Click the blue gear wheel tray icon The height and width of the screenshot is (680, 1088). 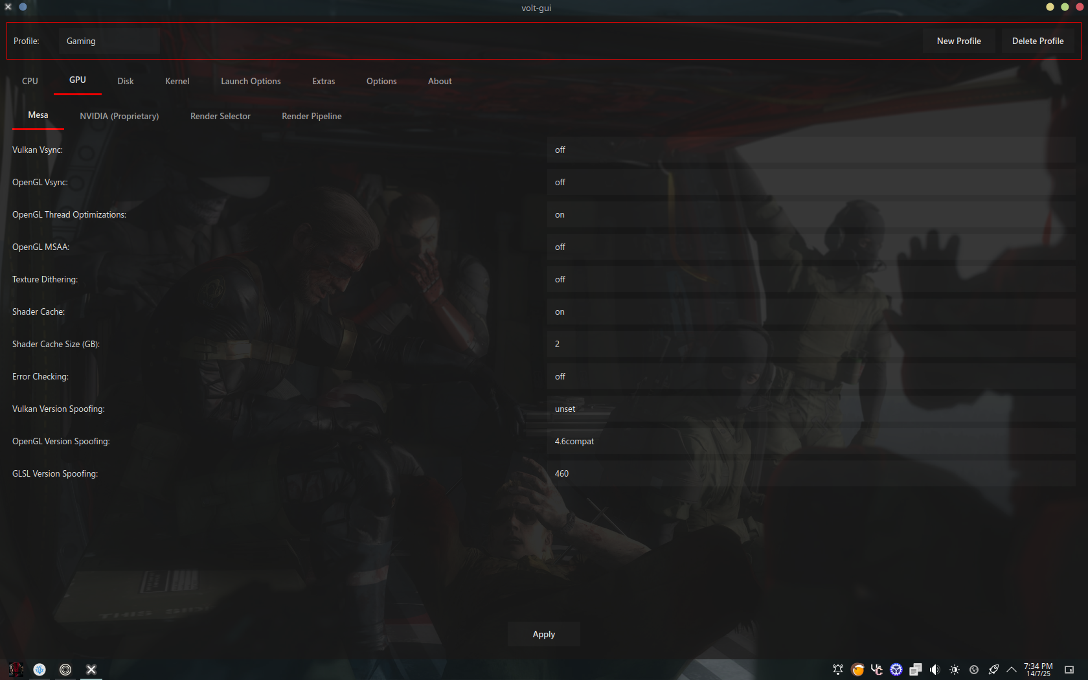pyautogui.click(x=896, y=670)
